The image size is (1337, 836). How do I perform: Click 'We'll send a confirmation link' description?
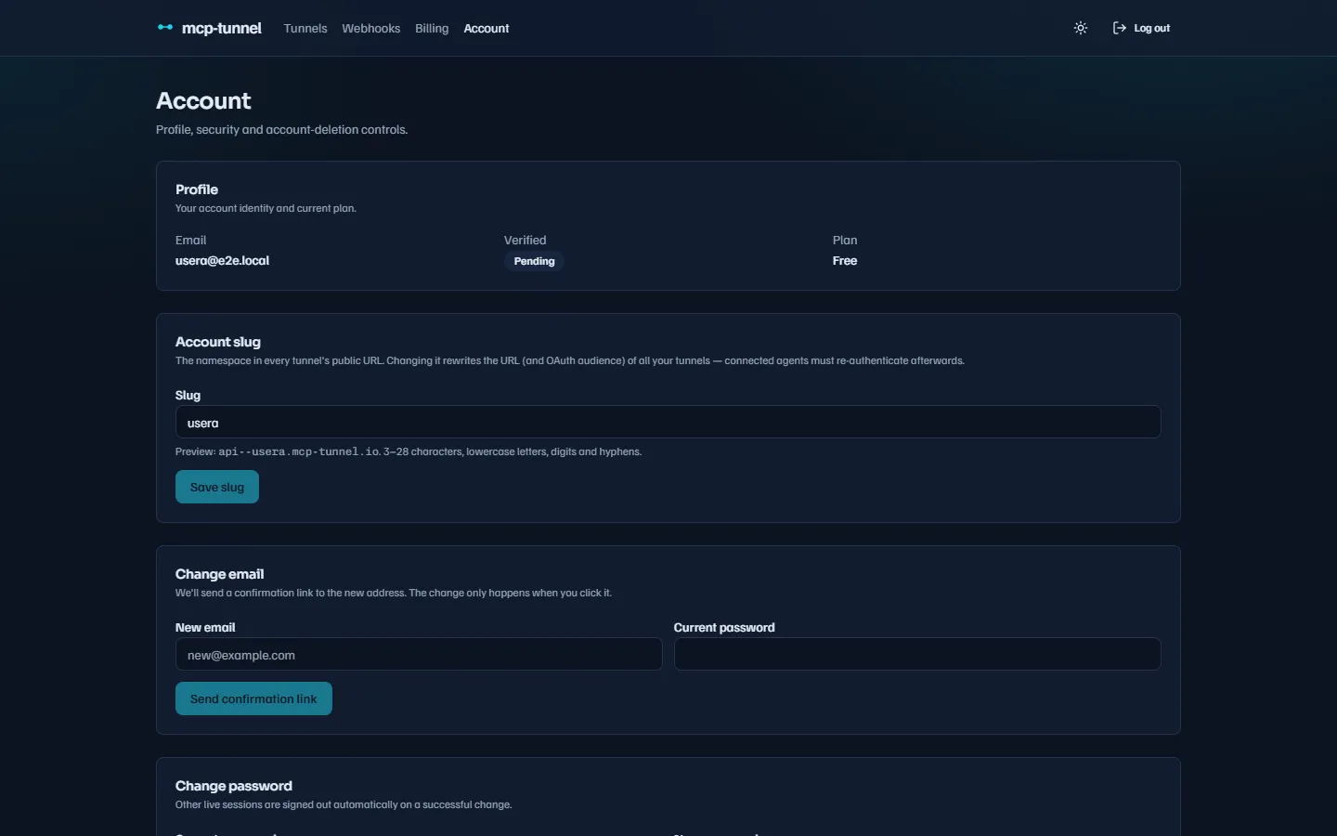click(x=394, y=593)
